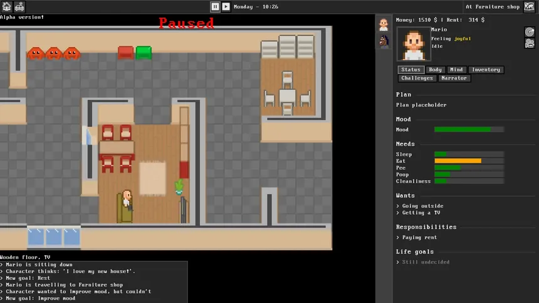Click the furniture/couch icon in top bar
The height and width of the screenshot is (303, 539).
point(19,6)
